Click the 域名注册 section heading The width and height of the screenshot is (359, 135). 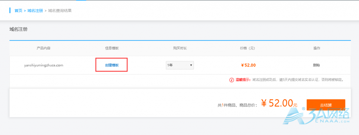[19, 29]
